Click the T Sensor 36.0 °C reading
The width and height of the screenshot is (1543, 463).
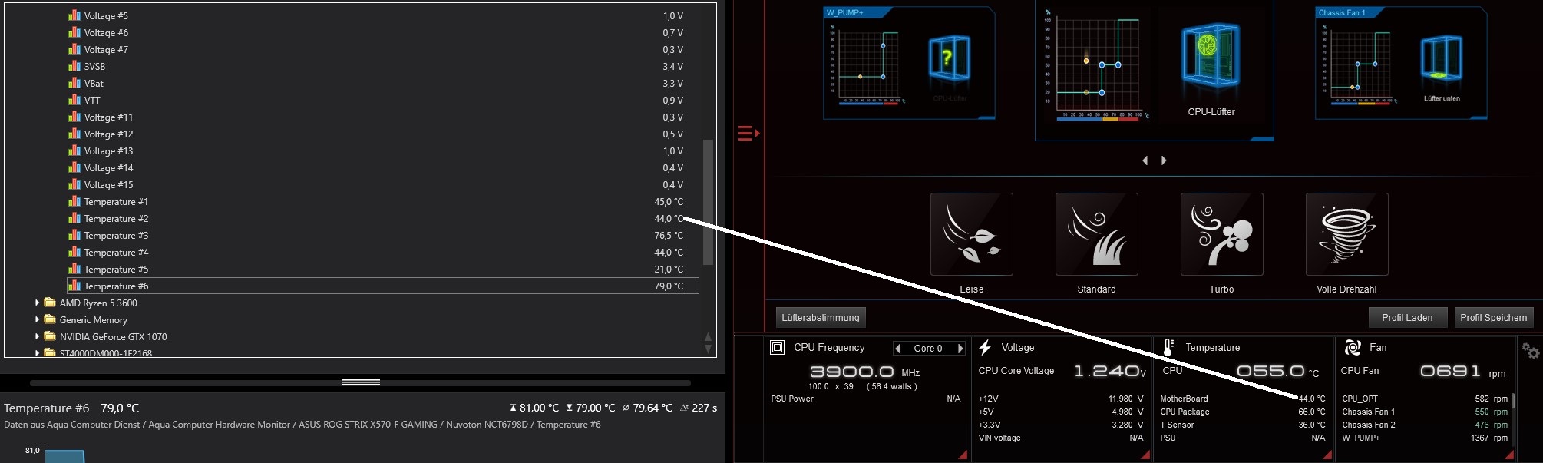(x=1312, y=425)
